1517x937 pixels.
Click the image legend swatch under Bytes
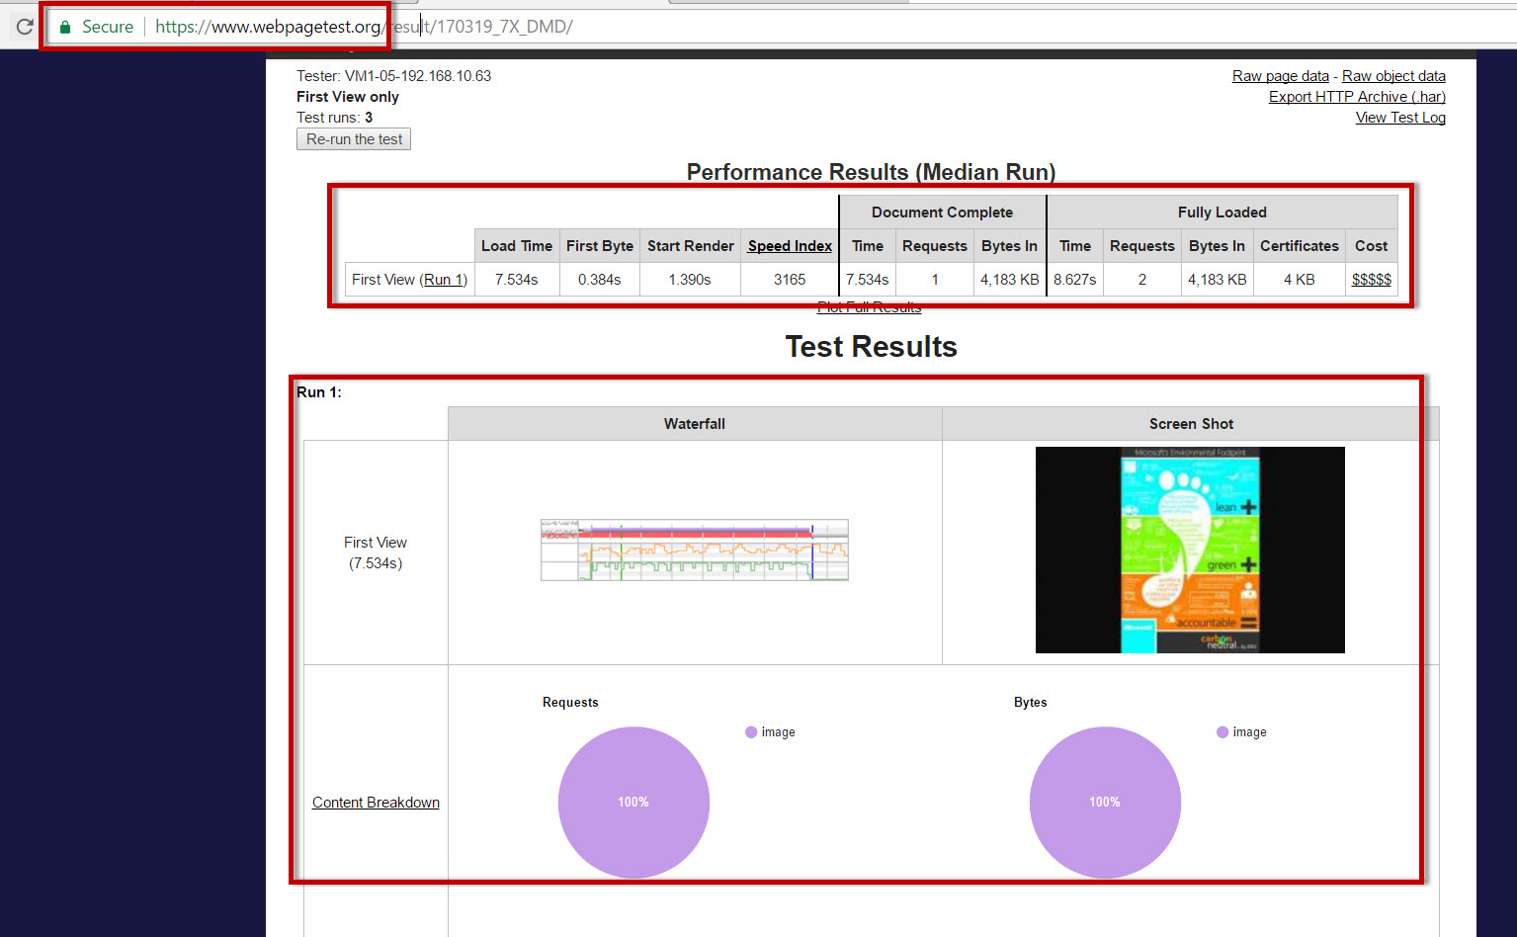[x=1222, y=732]
